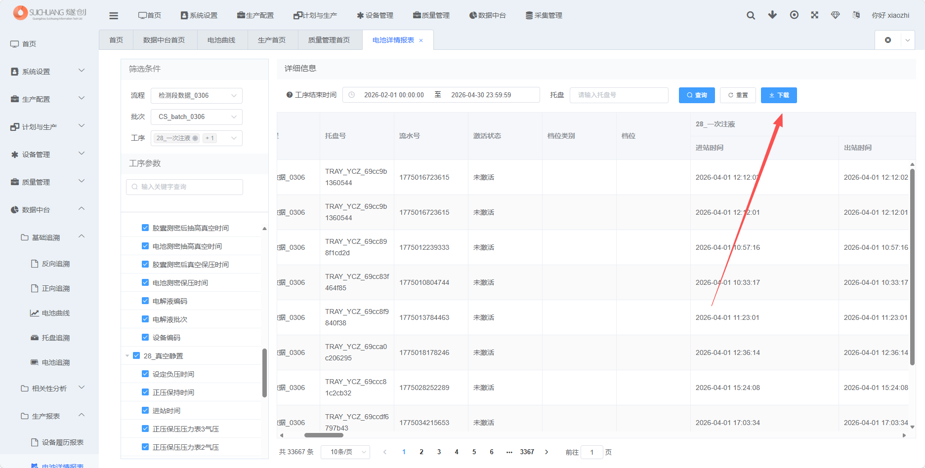Click the table horizontal scrollbar thumb
This screenshot has width=925, height=468.
(x=324, y=435)
